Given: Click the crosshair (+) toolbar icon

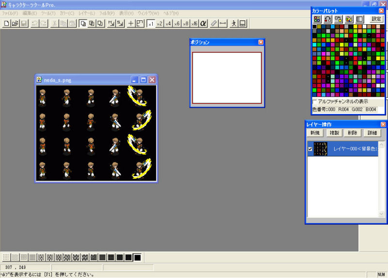Looking at the screenshot, I should 130,23.
